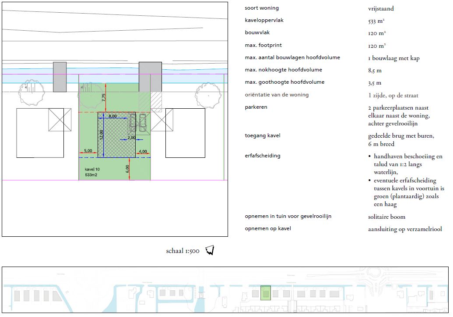Screen dimensions: 453x317
Task: Click the "kavel 10" label in the plot
Action: pyautogui.click(x=93, y=169)
